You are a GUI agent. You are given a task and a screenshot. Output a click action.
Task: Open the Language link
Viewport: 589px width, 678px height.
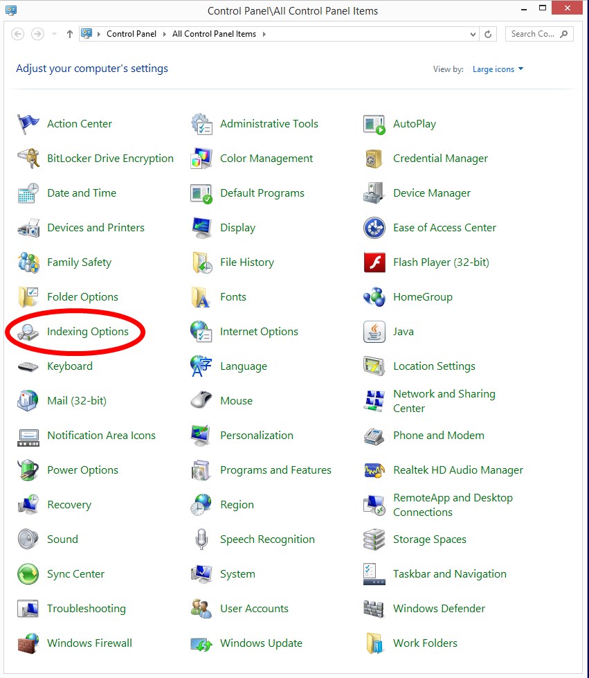point(244,366)
